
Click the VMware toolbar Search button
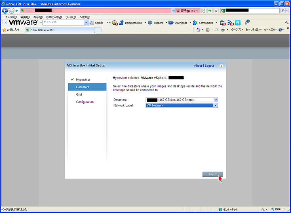(x=97, y=23)
